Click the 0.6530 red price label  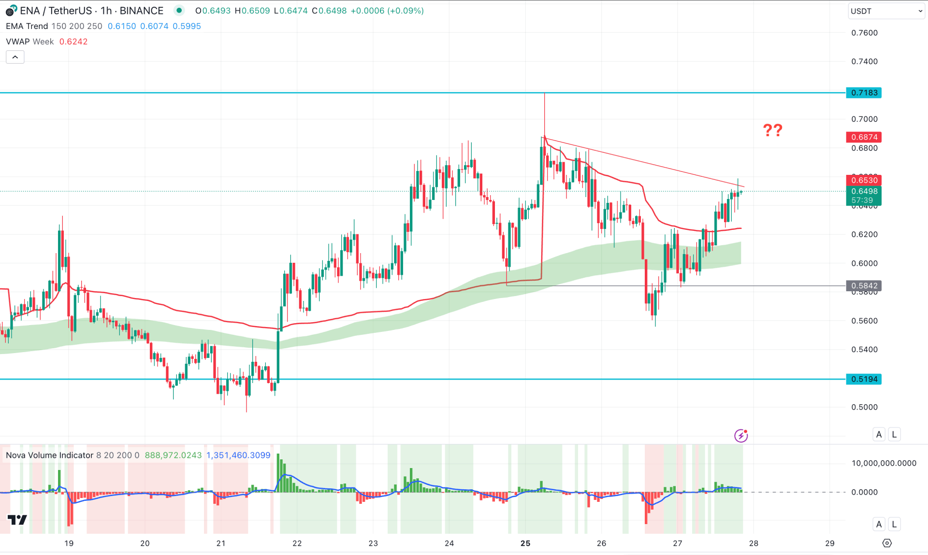pyautogui.click(x=864, y=180)
